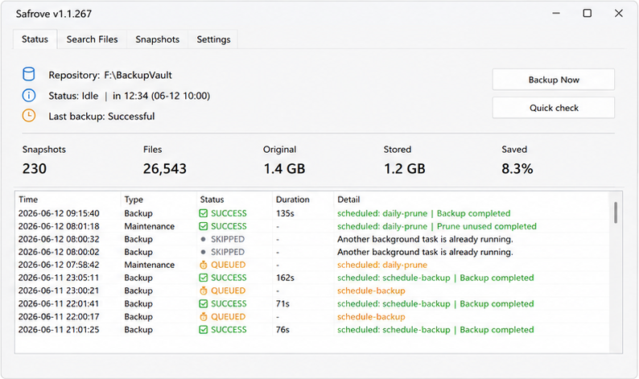This screenshot has height=379, width=639.
Task: Click 'Prune unused completed' detail text
Action: (x=487, y=226)
